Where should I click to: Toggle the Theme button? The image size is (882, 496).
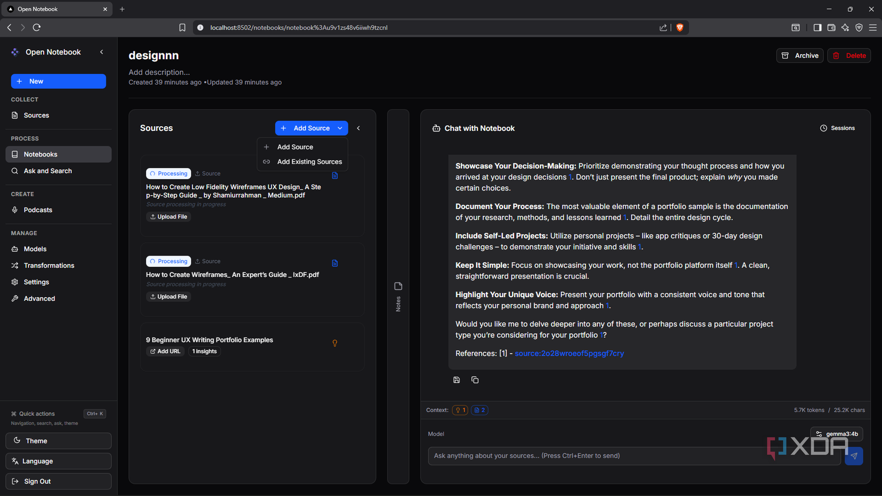click(58, 441)
